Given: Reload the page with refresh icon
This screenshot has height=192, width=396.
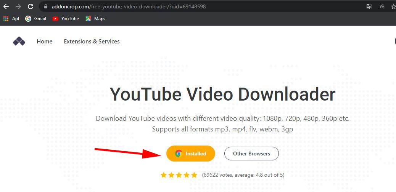Looking at the screenshot, I should 31,6.
